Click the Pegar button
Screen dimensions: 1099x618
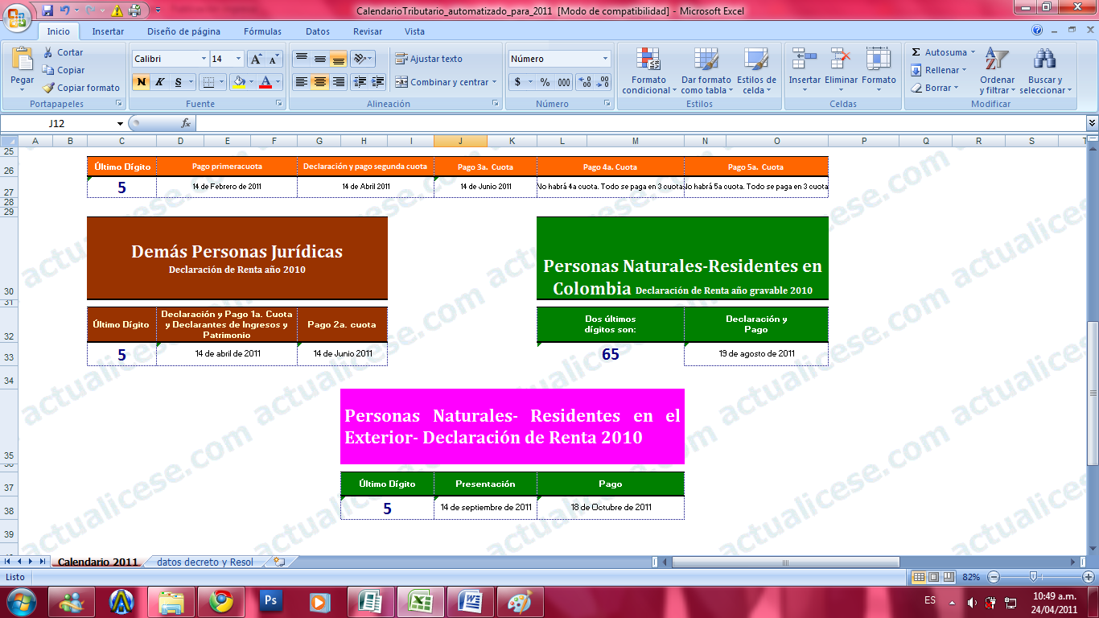point(22,64)
